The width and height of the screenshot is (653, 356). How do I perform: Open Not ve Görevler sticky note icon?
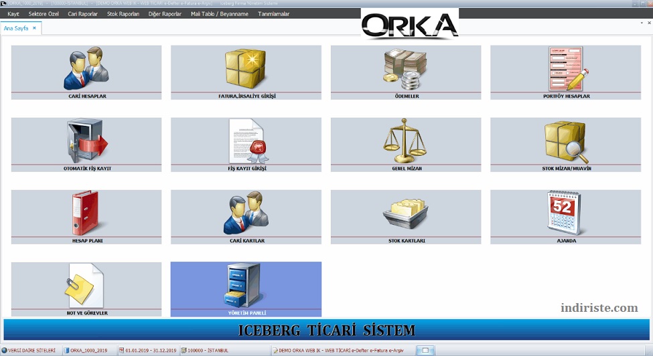click(x=84, y=286)
